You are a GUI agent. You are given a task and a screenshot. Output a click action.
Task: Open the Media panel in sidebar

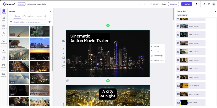[x=4, y=12]
